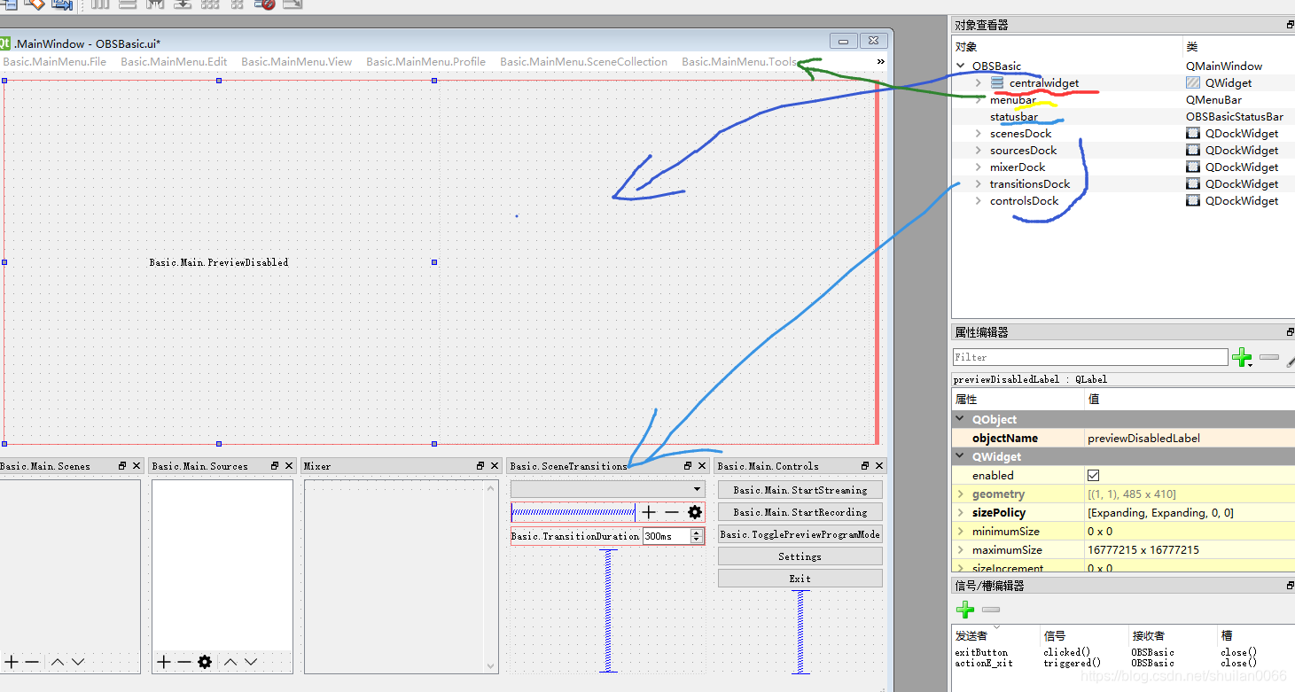Click the Mixer scrollbar down arrow
Viewport: 1295px width, 692px height.
(x=491, y=665)
